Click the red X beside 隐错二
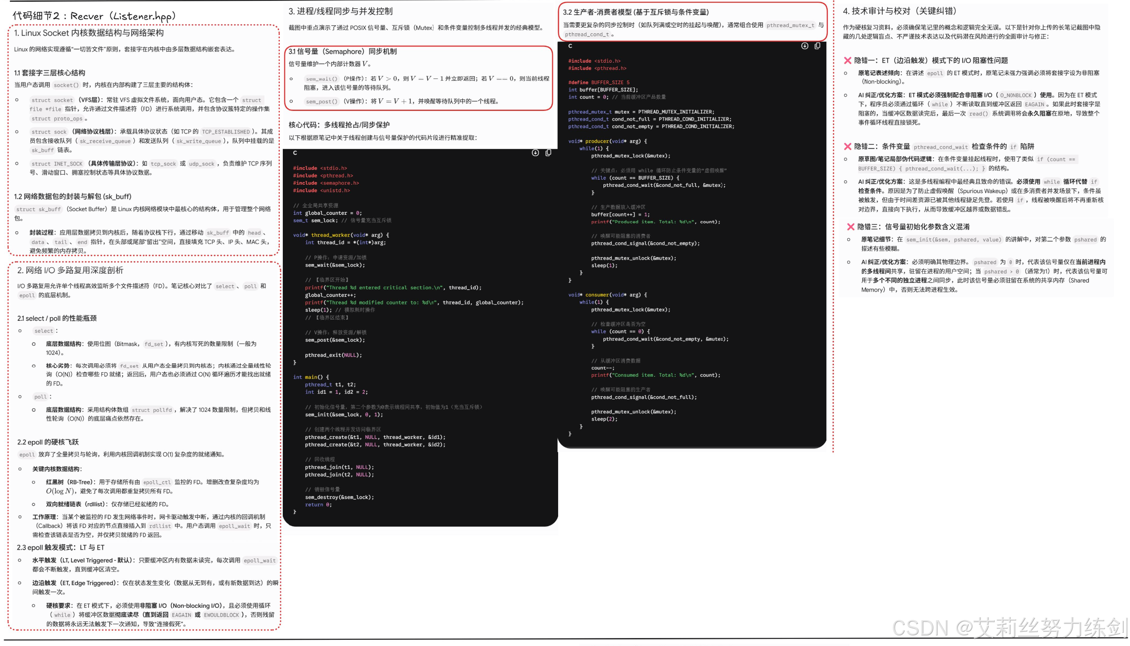Viewport: 1130px width, 646px height. pos(847,146)
